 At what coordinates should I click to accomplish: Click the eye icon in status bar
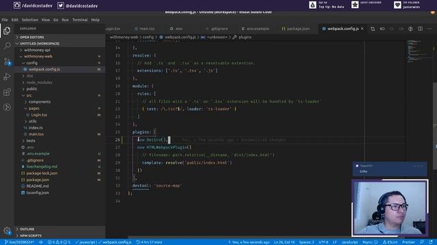click(41, 242)
